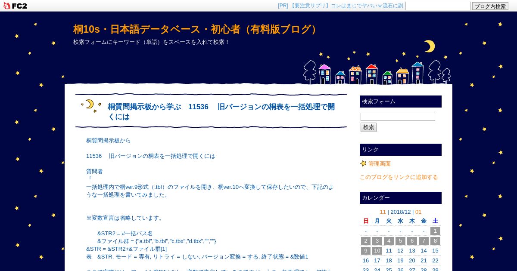Select calendar day 3
This screenshot has height=271, width=517.
tap(377, 241)
